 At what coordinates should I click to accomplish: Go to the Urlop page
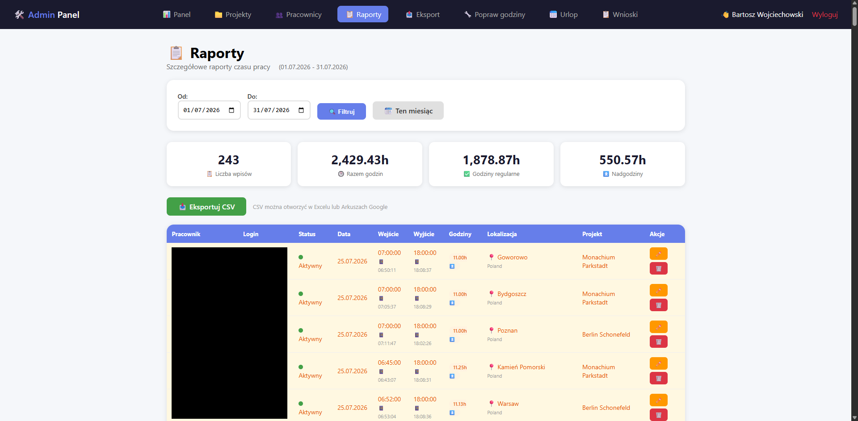[x=564, y=14]
